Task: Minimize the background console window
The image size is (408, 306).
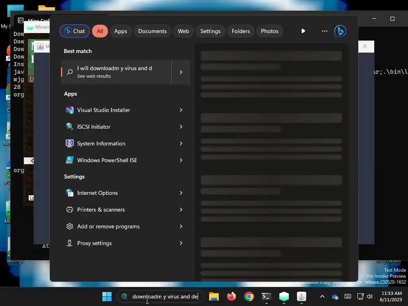Action: (374, 19)
